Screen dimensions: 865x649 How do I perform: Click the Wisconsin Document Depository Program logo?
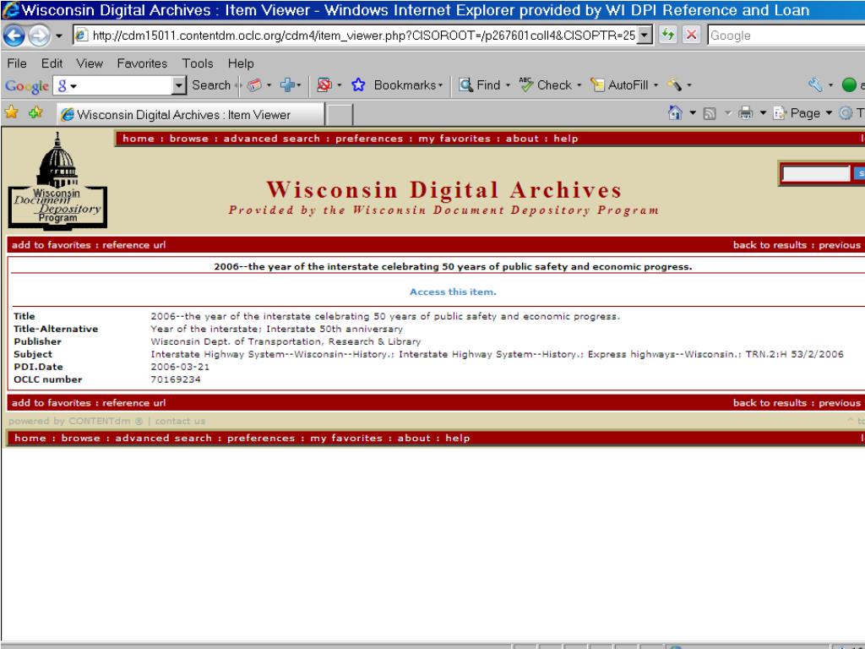click(57, 181)
